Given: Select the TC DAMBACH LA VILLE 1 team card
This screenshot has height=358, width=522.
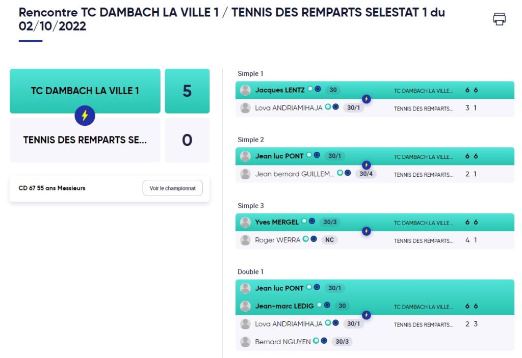Looking at the screenshot, I should (x=85, y=91).
